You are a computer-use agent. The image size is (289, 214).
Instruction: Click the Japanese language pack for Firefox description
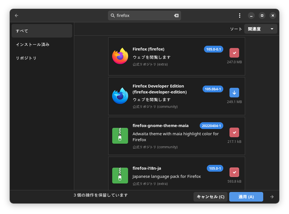pos(167,176)
